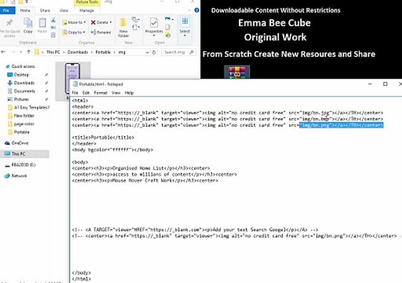Open Notepad Edit menu
This screenshot has height=283, width=402.
86,93
